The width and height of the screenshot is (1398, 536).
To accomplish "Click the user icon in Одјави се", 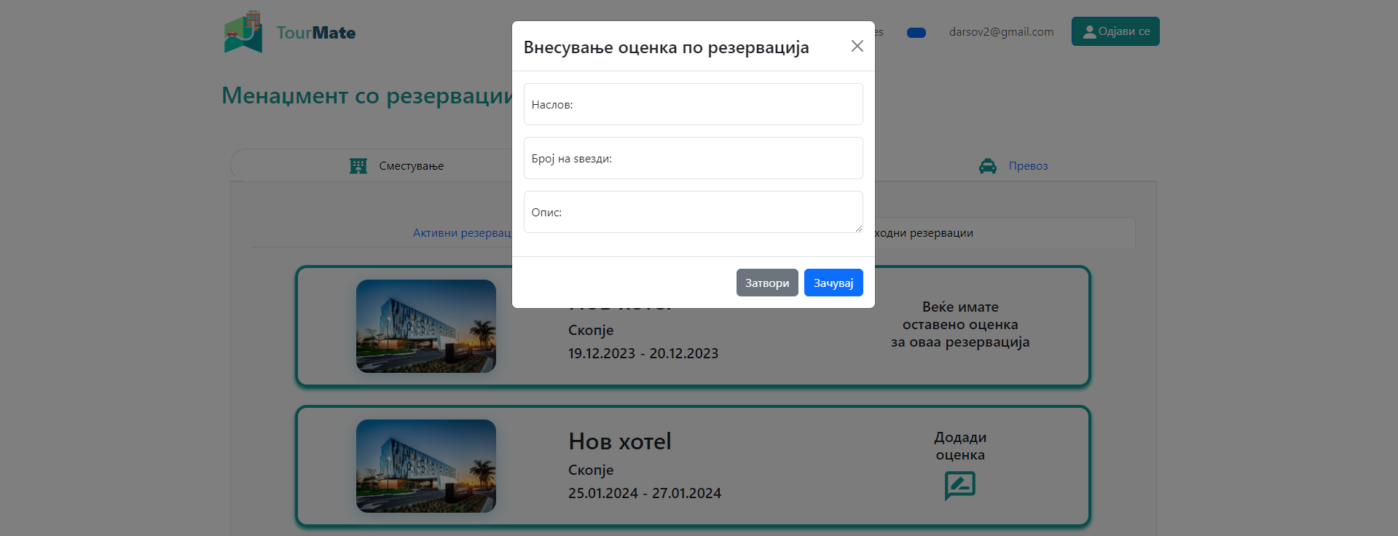I will 1089,32.
